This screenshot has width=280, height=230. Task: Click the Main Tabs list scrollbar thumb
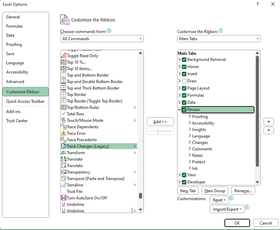257,111
